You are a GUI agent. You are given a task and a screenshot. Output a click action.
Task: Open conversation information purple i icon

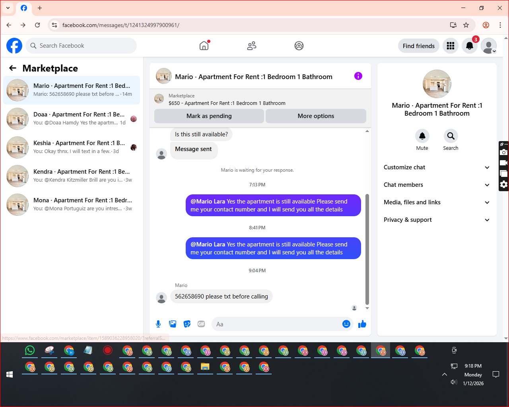tap(358, 76)
